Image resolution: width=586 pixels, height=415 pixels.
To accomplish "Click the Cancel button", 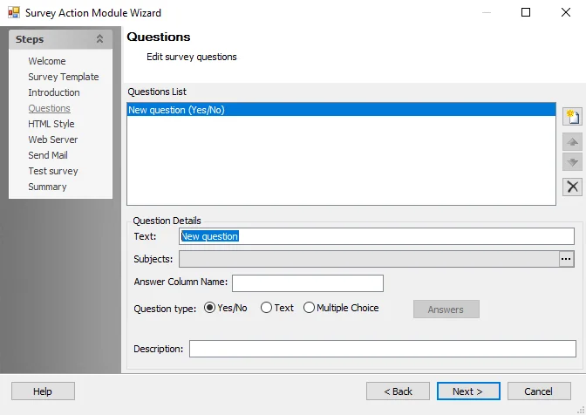I will coord(539,391).
